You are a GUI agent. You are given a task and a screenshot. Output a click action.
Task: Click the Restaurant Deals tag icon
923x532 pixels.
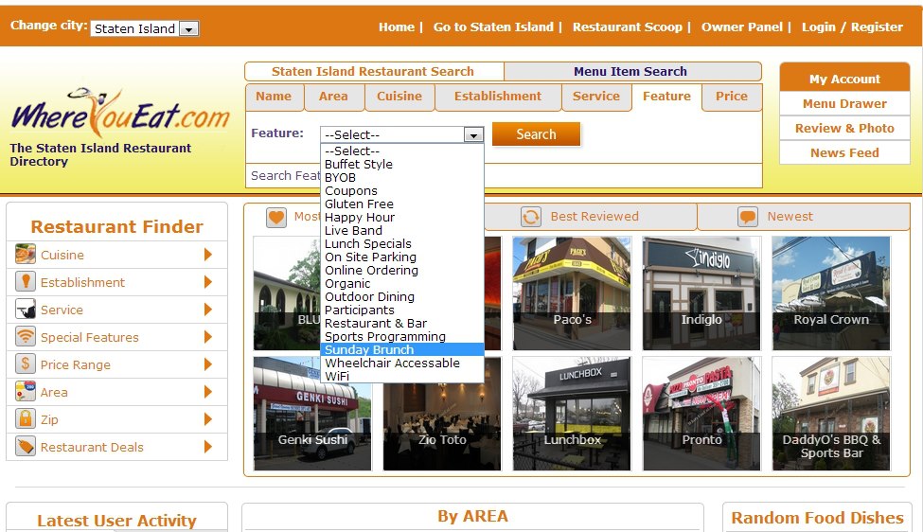(26, 447)
